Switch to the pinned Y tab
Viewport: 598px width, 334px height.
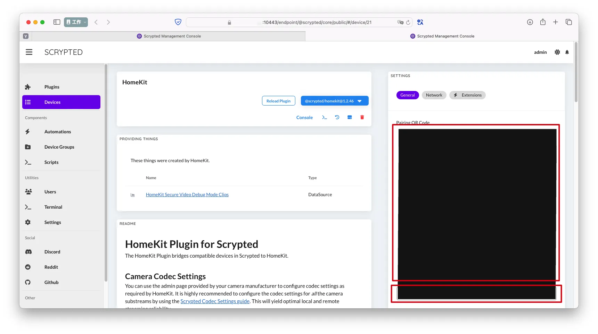[26, 36]
